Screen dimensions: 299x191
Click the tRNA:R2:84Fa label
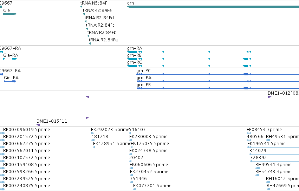103,40
